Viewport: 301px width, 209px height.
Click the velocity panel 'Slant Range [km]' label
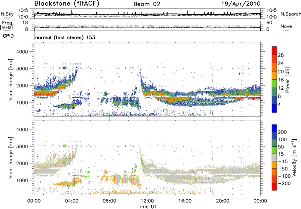[x=11, y=158]
